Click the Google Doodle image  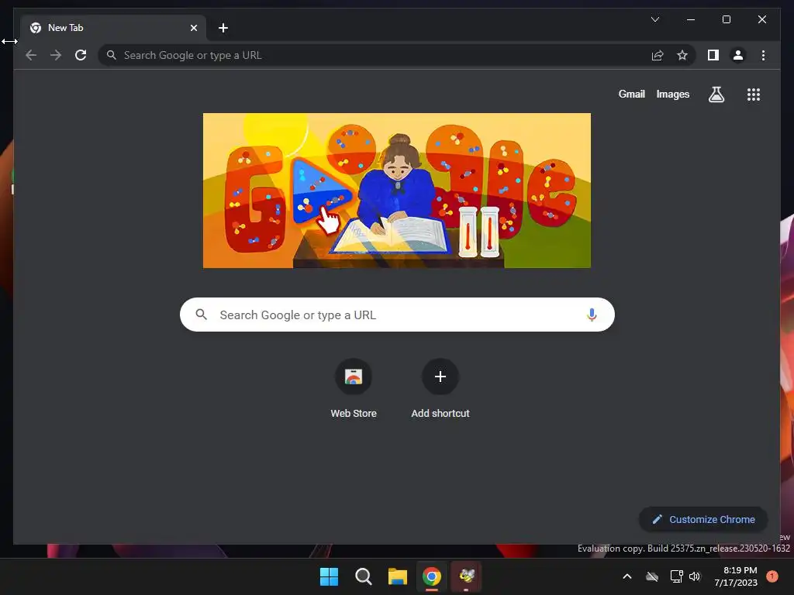396,191
